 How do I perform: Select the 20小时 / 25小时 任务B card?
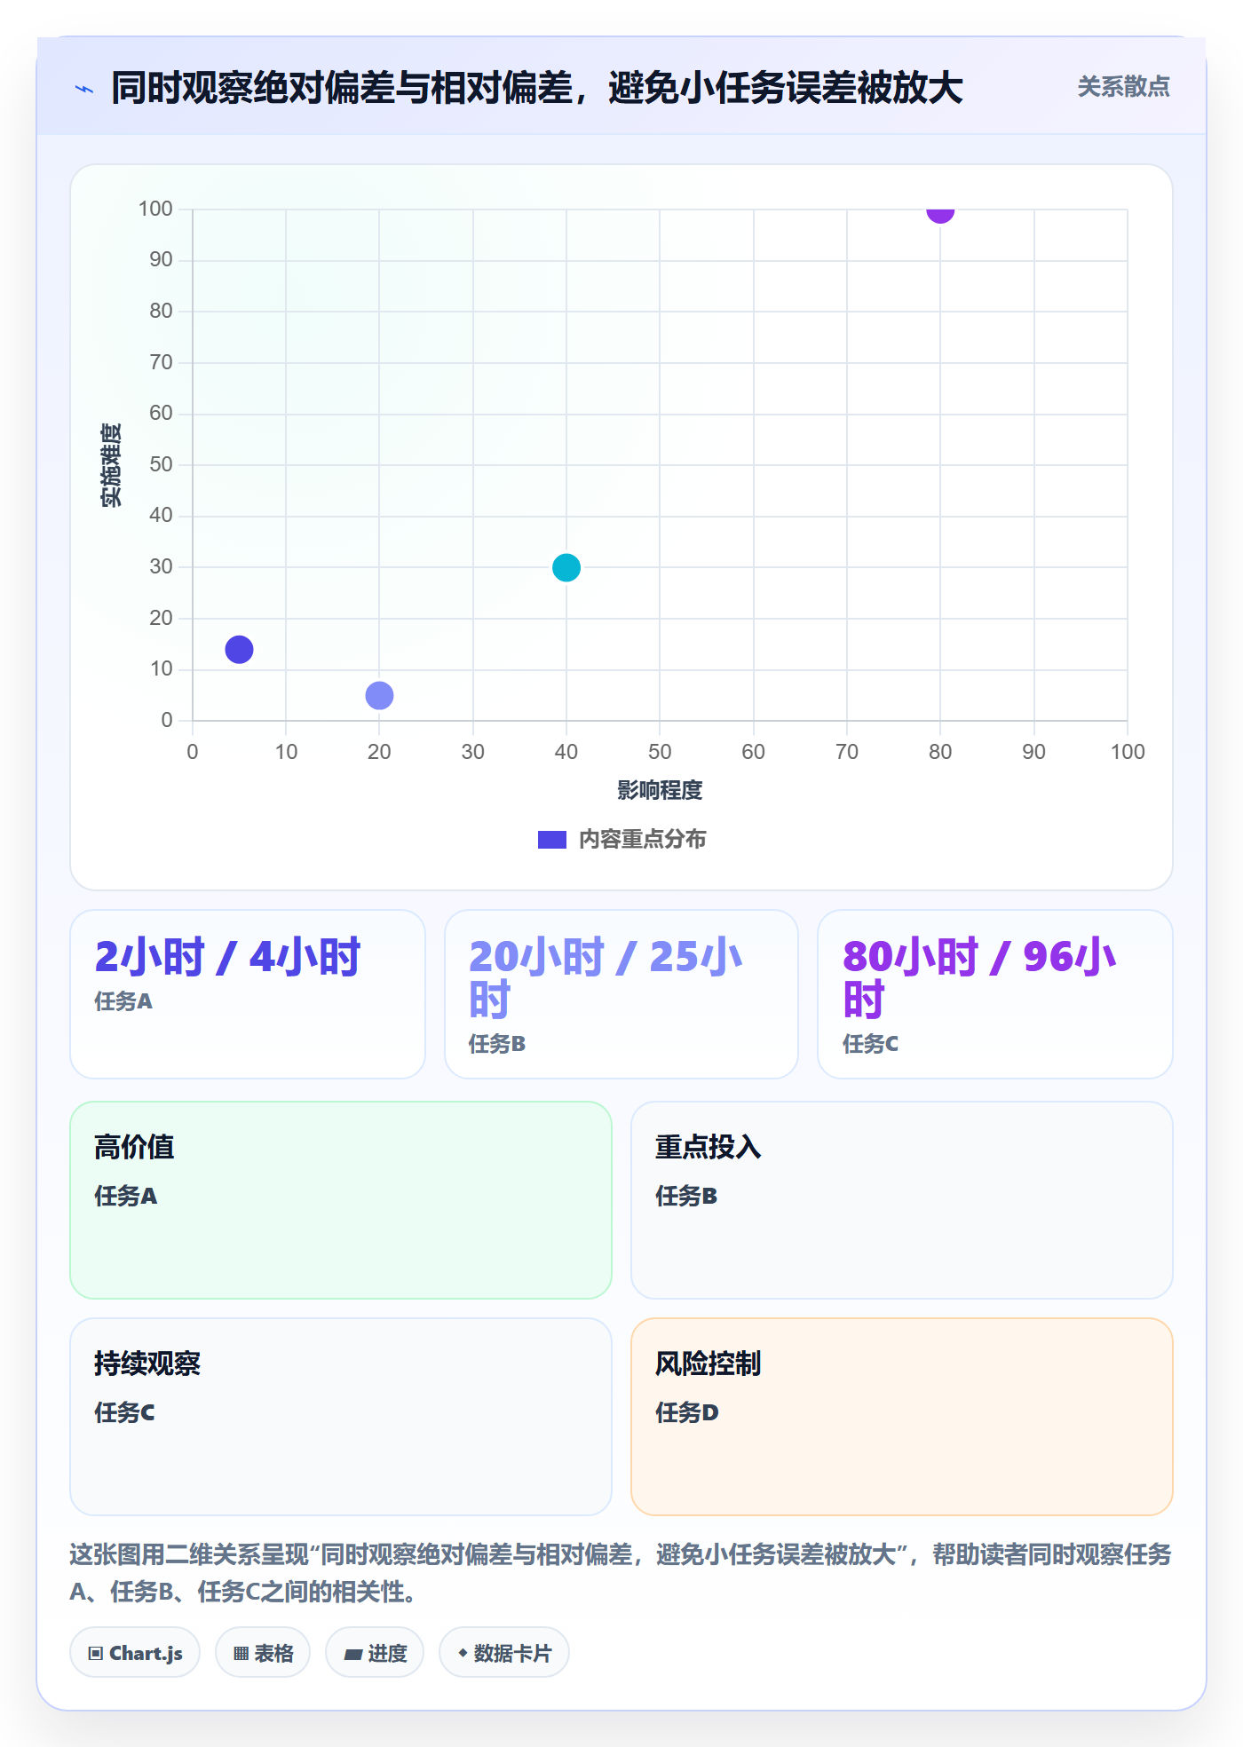pyautogui.click(x=621, y=994)
